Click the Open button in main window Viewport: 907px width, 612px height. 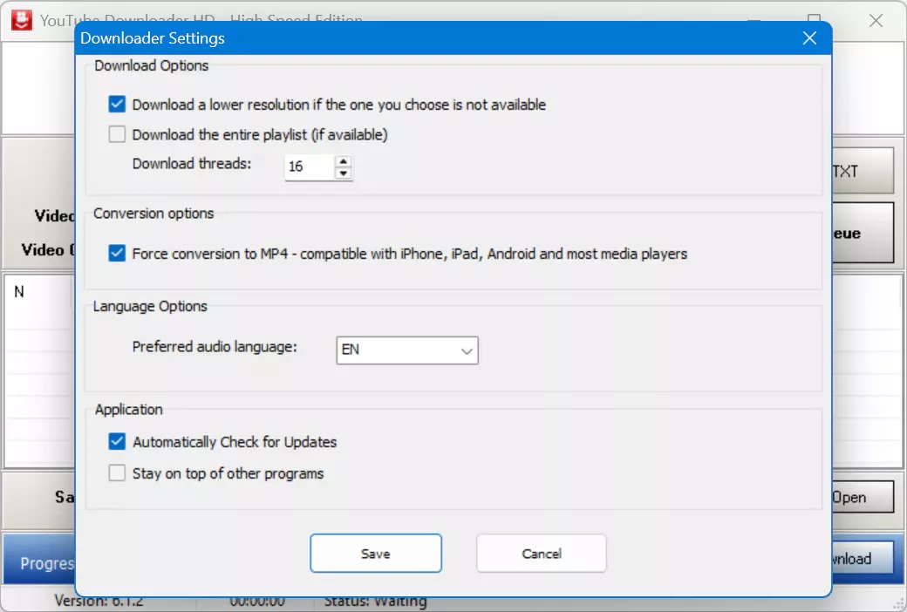863,498
